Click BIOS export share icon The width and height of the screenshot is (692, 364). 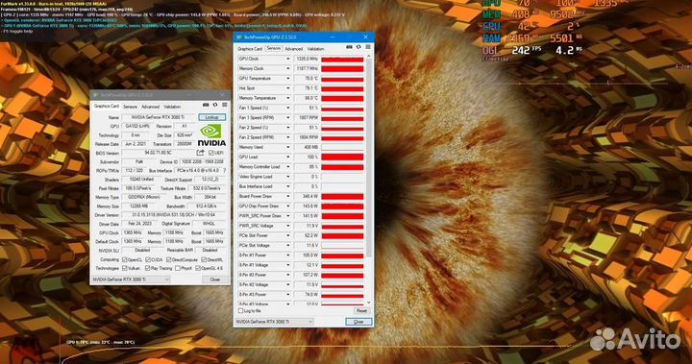[x=200, y=153]
